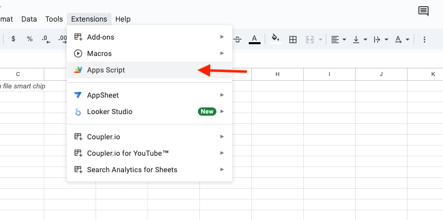Format selected cells as percent
This screenshot has height=220, width=443.
pos(30,39)
